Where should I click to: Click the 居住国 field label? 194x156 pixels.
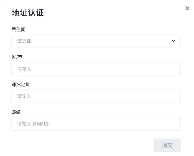click(18, 30)
